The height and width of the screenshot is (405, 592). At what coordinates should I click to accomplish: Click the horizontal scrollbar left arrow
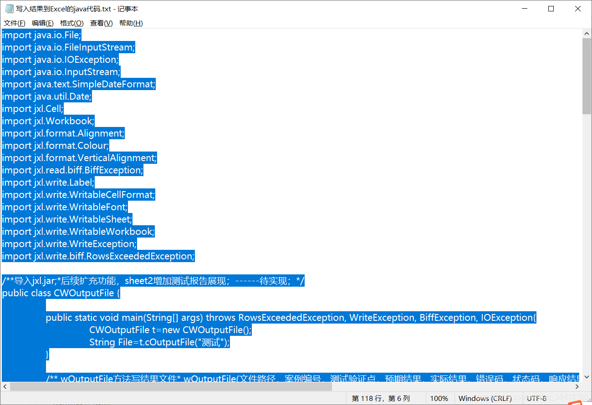[5, 386]
